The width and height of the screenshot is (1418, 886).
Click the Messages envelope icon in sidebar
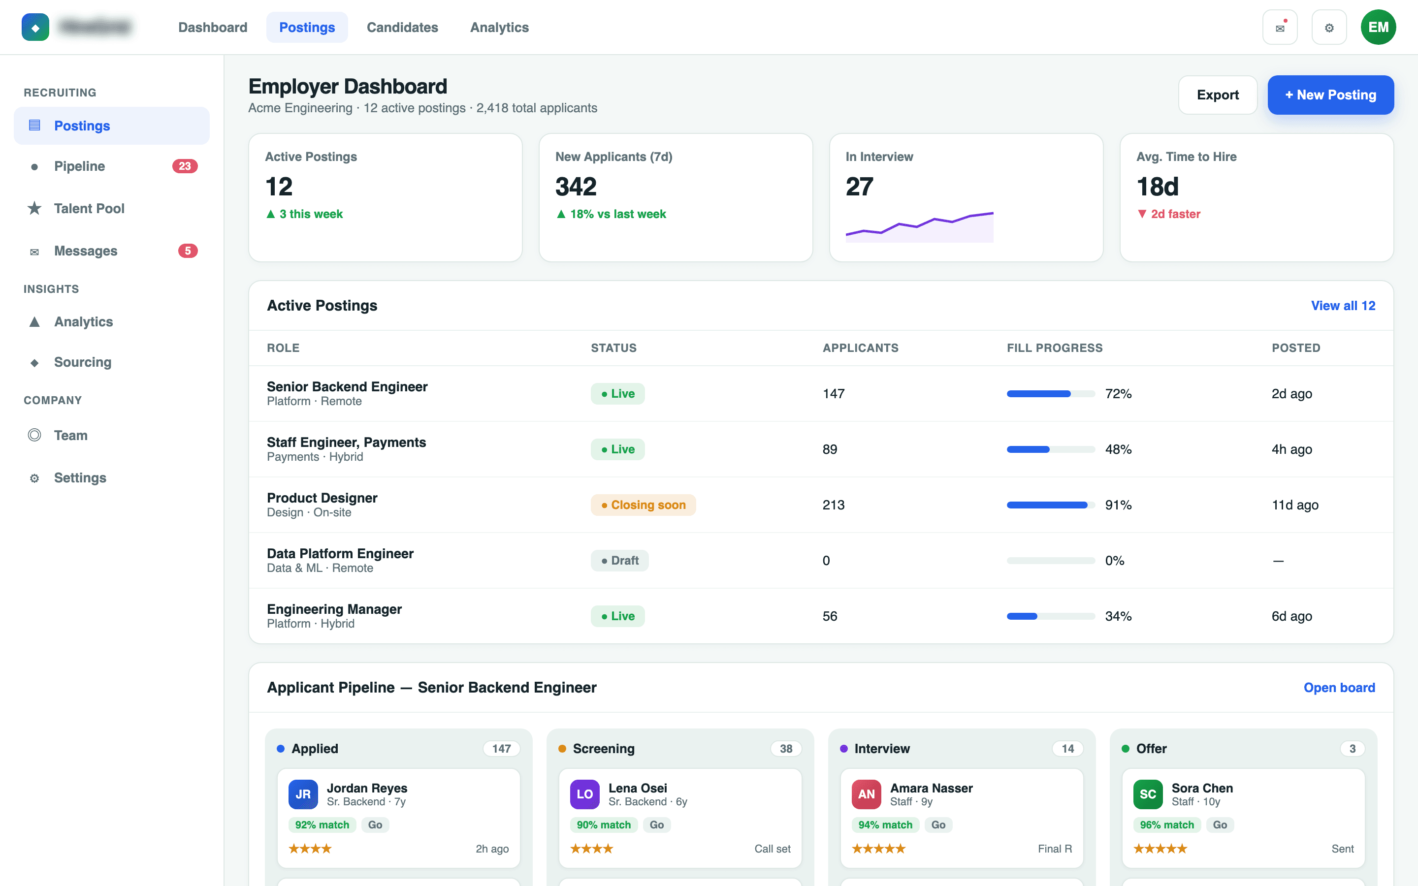tap(34, 252)
